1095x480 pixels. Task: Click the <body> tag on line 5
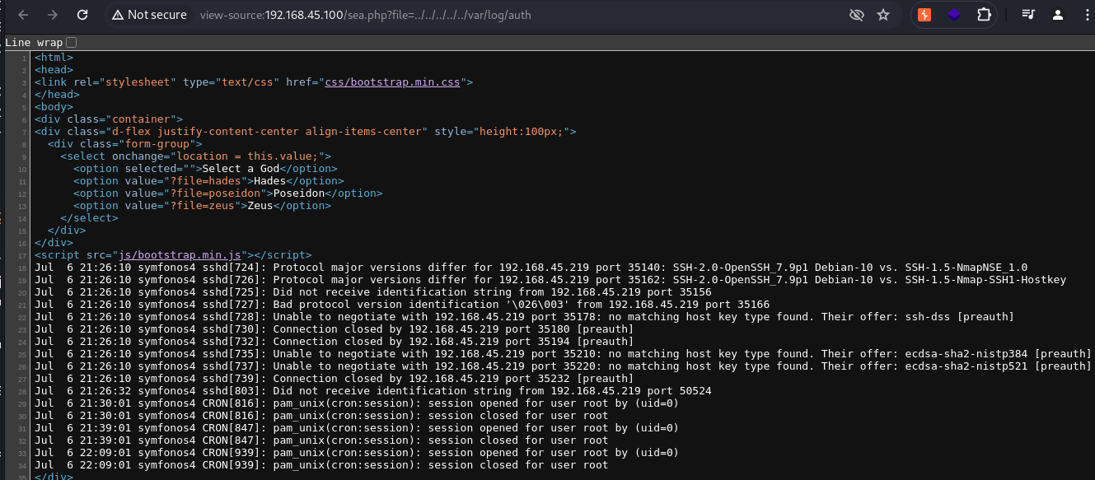pos(54,107)
